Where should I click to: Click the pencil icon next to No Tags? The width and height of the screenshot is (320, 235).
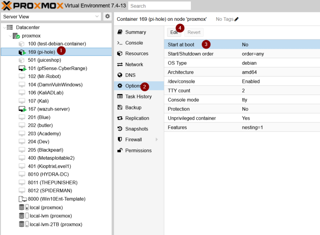(x=236, y=19)
